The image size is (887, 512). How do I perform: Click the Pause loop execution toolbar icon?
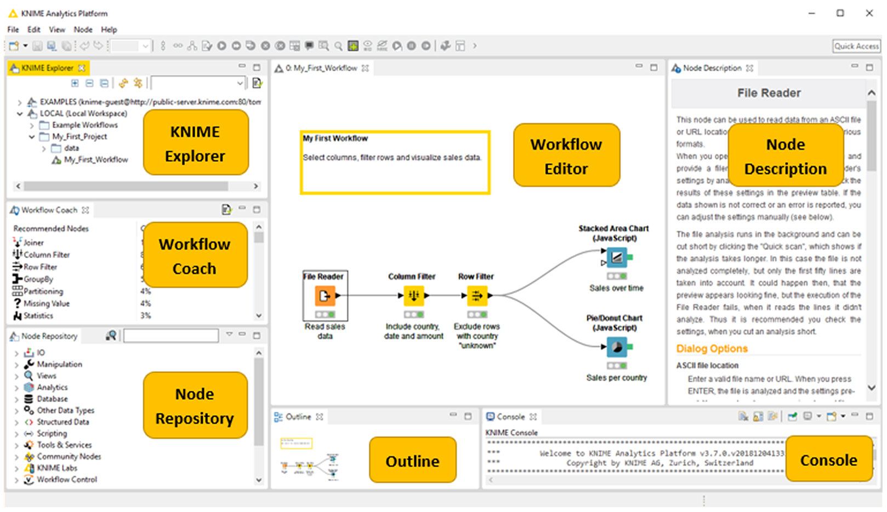coord(411,46)
